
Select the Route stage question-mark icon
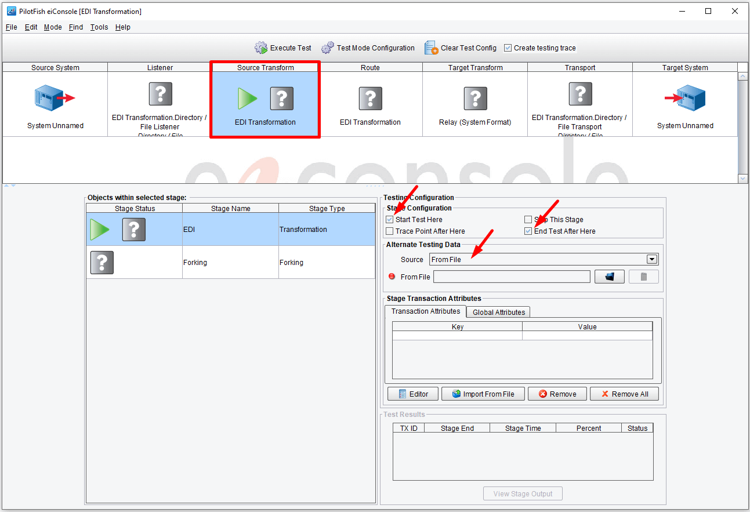(x=370, y=99)
